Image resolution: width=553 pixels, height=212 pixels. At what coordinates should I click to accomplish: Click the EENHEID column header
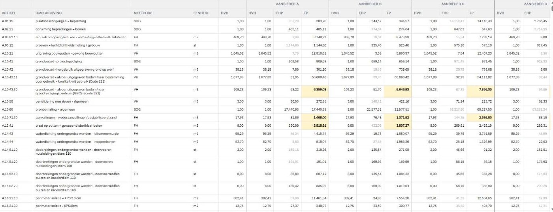coord(201,13)
